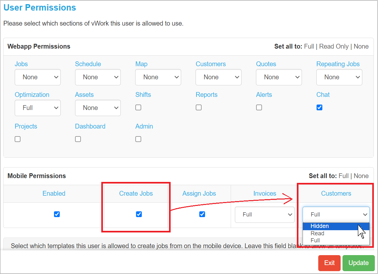The height and width of the screenshot is (274, 378).
Task: Uncheck the Create Jobs checkbox
Action: coord(139,214)
